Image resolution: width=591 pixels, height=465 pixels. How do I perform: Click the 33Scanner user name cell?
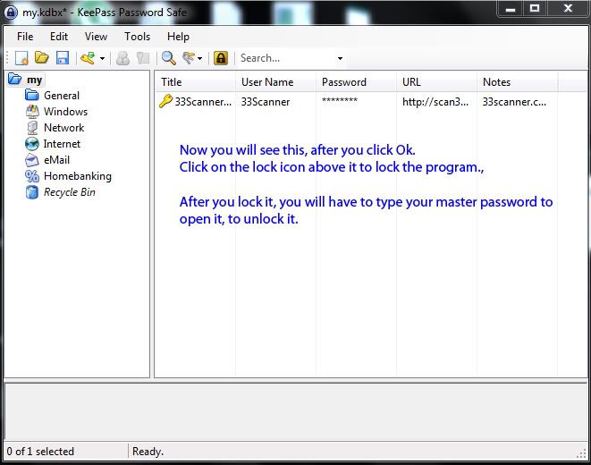pos(266,102)
